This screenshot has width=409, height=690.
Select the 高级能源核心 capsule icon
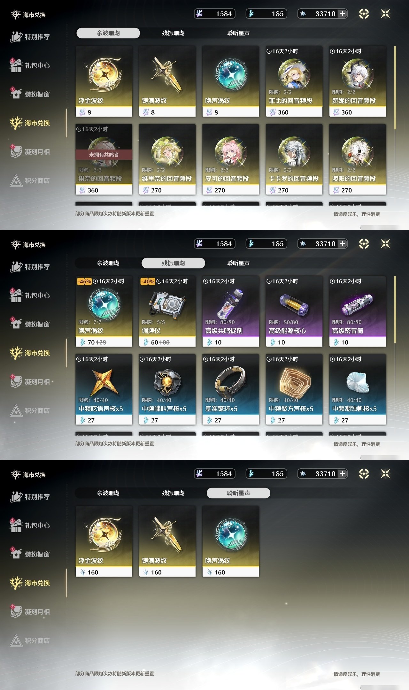tap(294, 304)
